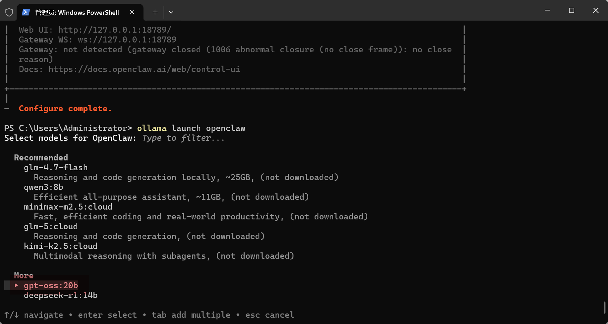The width and height of the screenshot is (608, 324).
Task: Click the arrow marker beside gpt-oss:20b
Action: tap(16, 285)
